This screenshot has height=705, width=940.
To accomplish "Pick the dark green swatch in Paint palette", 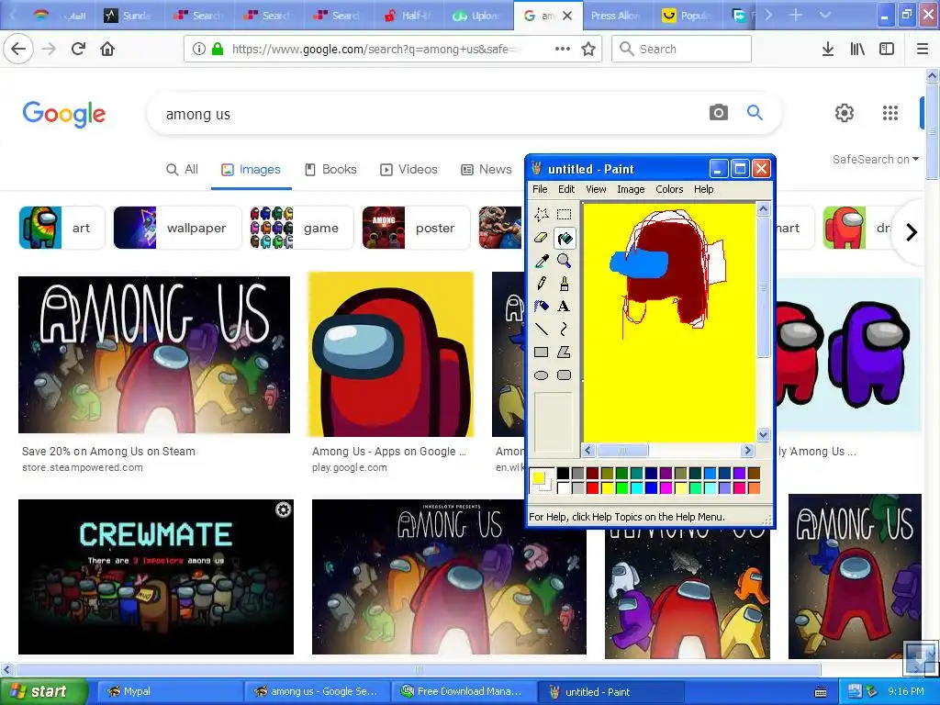I will [x=621, y=474].
